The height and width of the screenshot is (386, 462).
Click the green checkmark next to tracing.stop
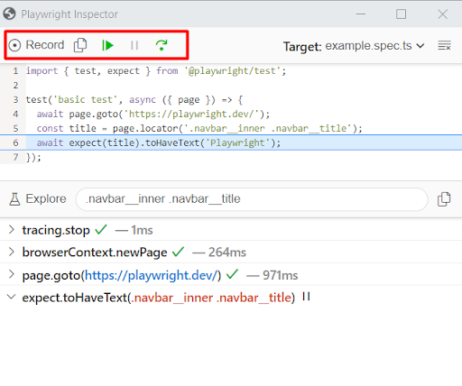(101, 230)
